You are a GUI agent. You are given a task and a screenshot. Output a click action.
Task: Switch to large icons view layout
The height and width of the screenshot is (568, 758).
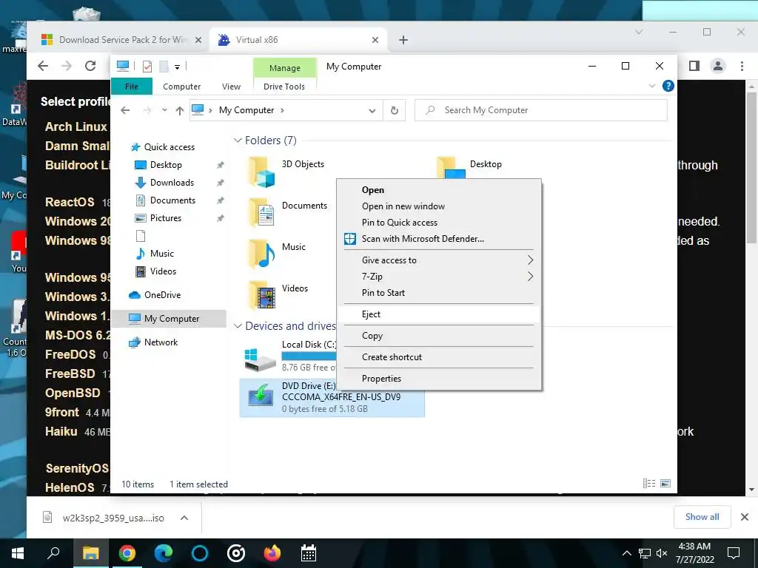point(665,484)
